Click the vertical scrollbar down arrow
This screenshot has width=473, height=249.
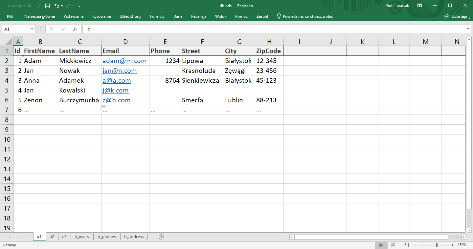tap(469, 230)
